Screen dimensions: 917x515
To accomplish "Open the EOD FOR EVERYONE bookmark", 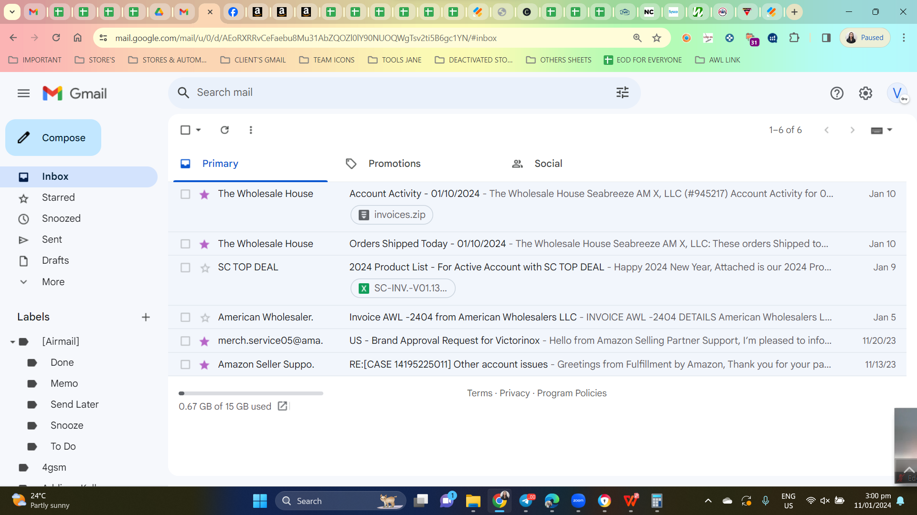I will tap(642, 60).
